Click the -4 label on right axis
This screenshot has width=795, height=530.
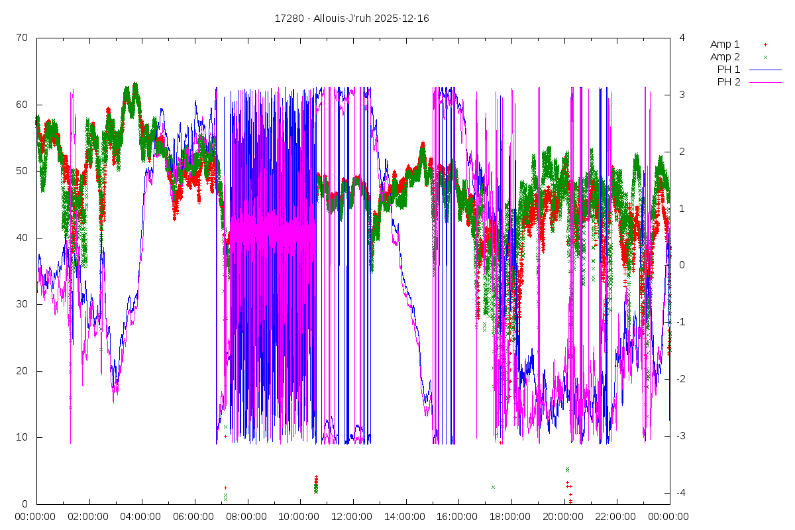click(682, 493)
